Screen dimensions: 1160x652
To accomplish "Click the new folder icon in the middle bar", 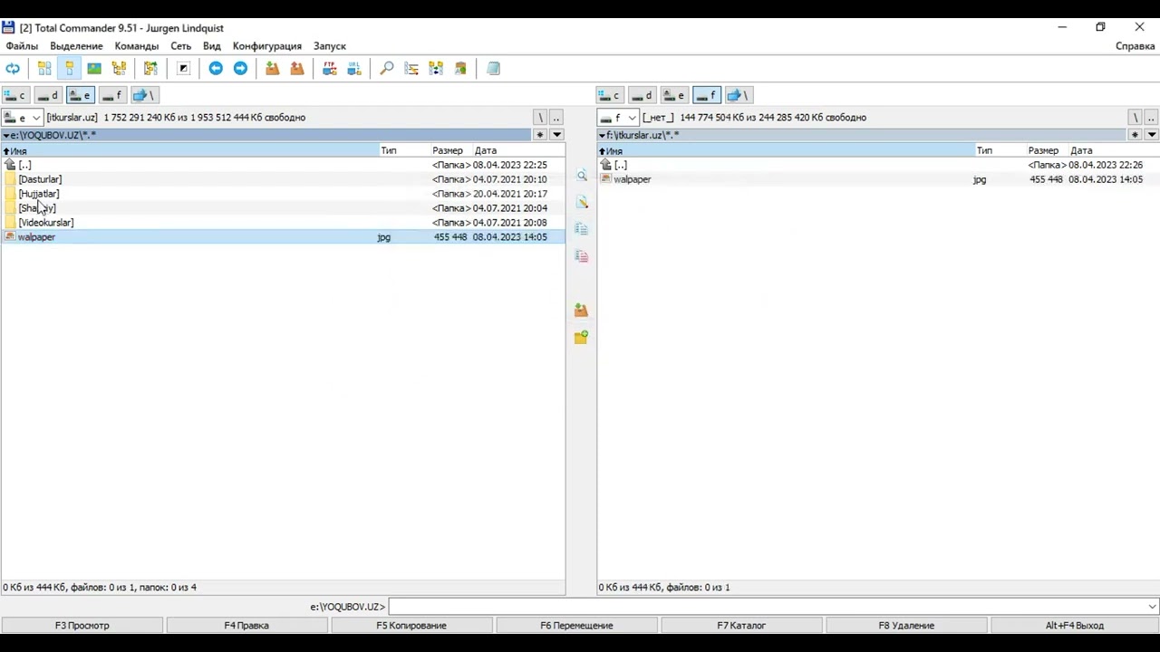I will click(x=581, y=338).
